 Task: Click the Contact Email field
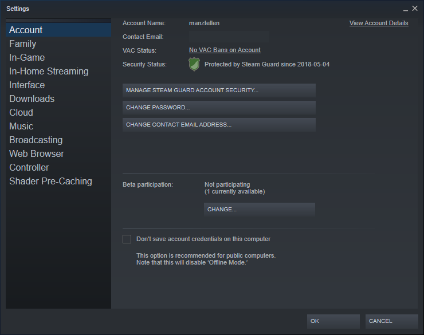point(229,37)
